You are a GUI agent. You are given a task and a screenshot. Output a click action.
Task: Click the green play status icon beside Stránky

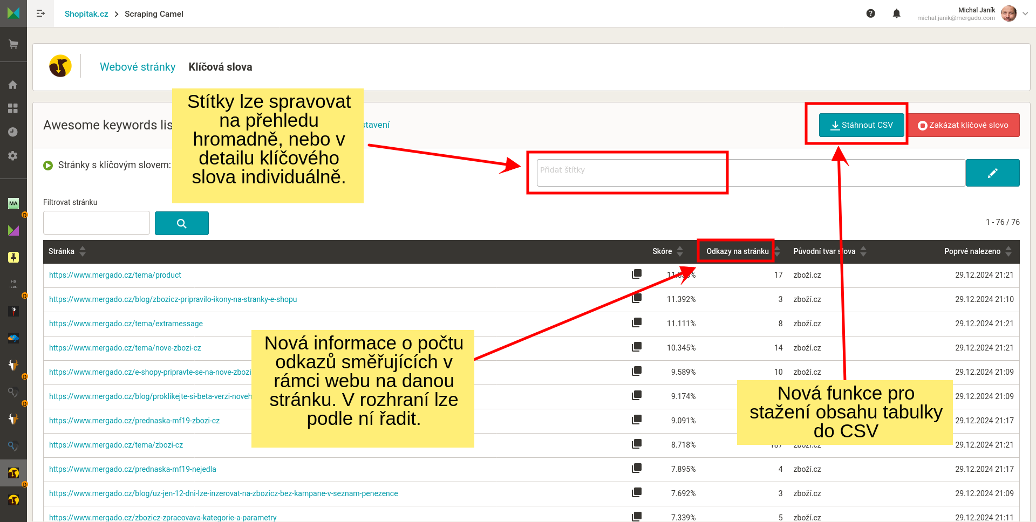(48, 166)
